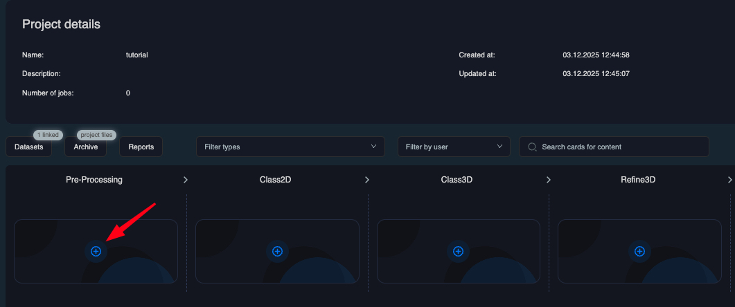Show the Reports view

[x=141, y=147]
